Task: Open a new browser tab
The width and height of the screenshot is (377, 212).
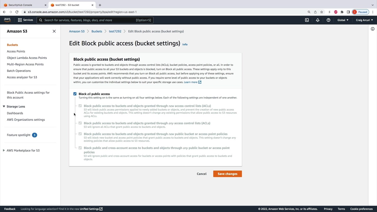Action: click(100, 5)
